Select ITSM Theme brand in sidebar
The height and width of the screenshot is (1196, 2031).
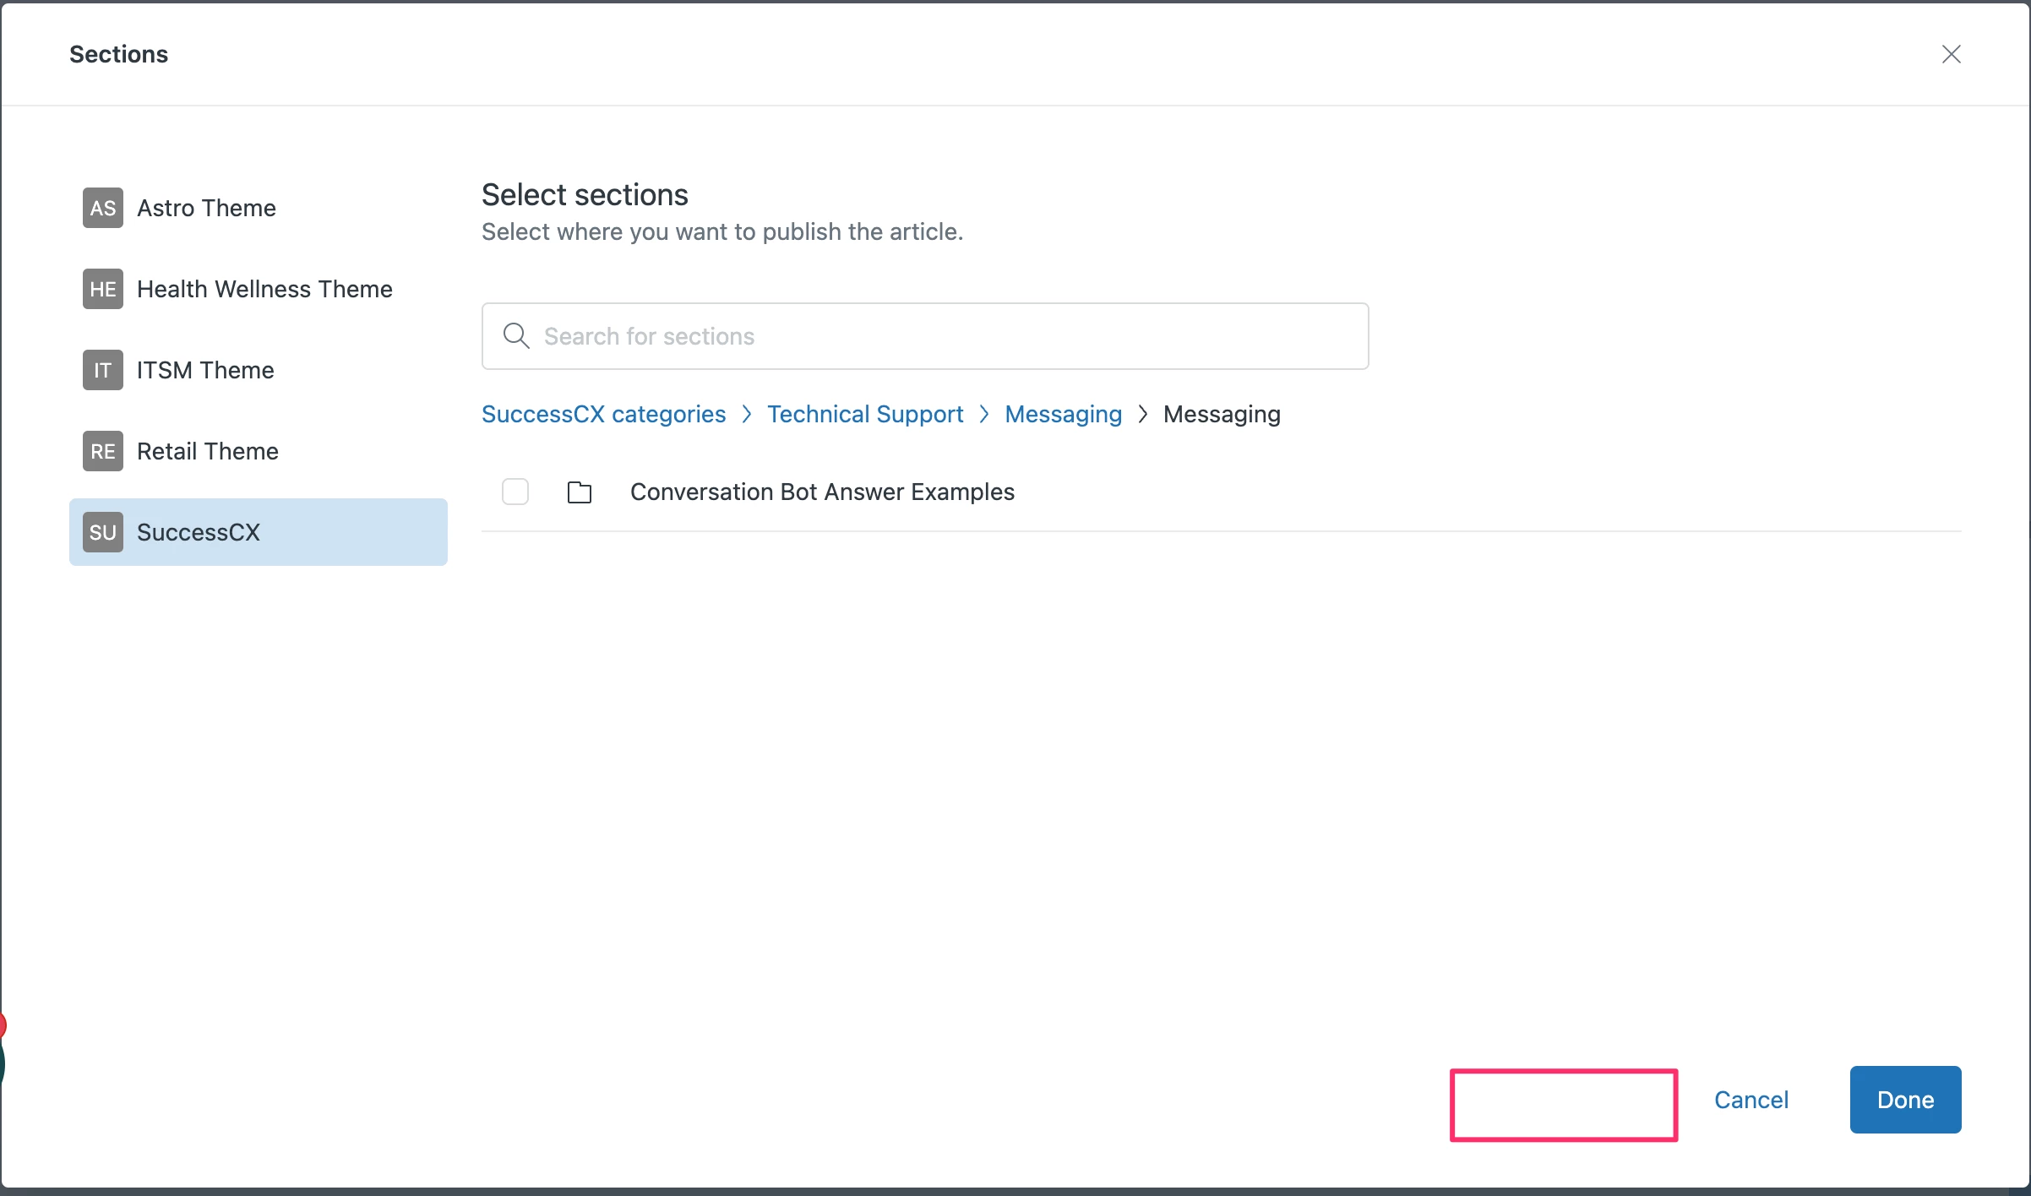204,370
